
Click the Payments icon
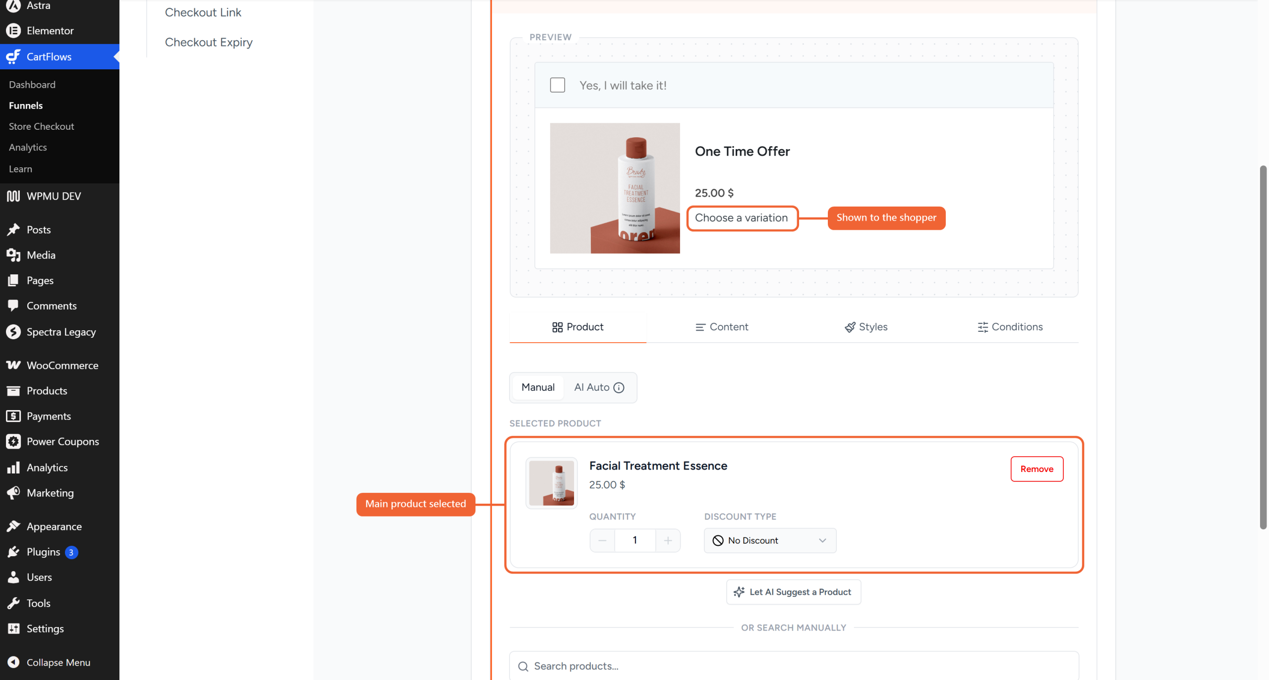[13, 416]
